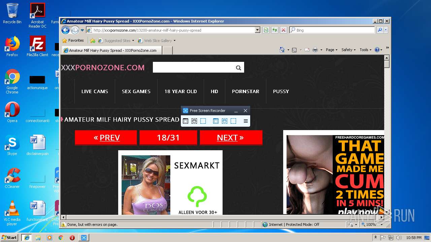
Task: Click first capture mode icon in Screen Recorder
Action: click(x=186, y=121)
